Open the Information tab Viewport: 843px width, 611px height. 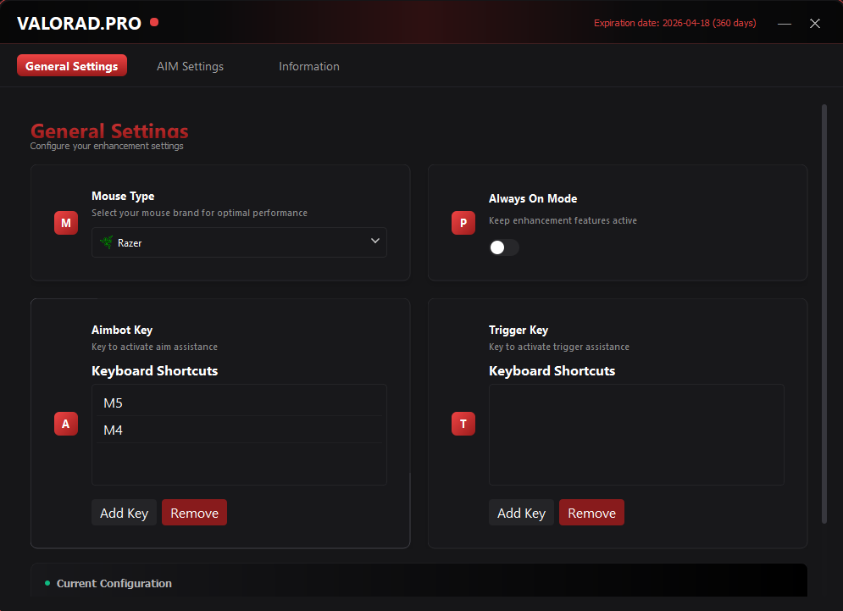click(309, 66)
